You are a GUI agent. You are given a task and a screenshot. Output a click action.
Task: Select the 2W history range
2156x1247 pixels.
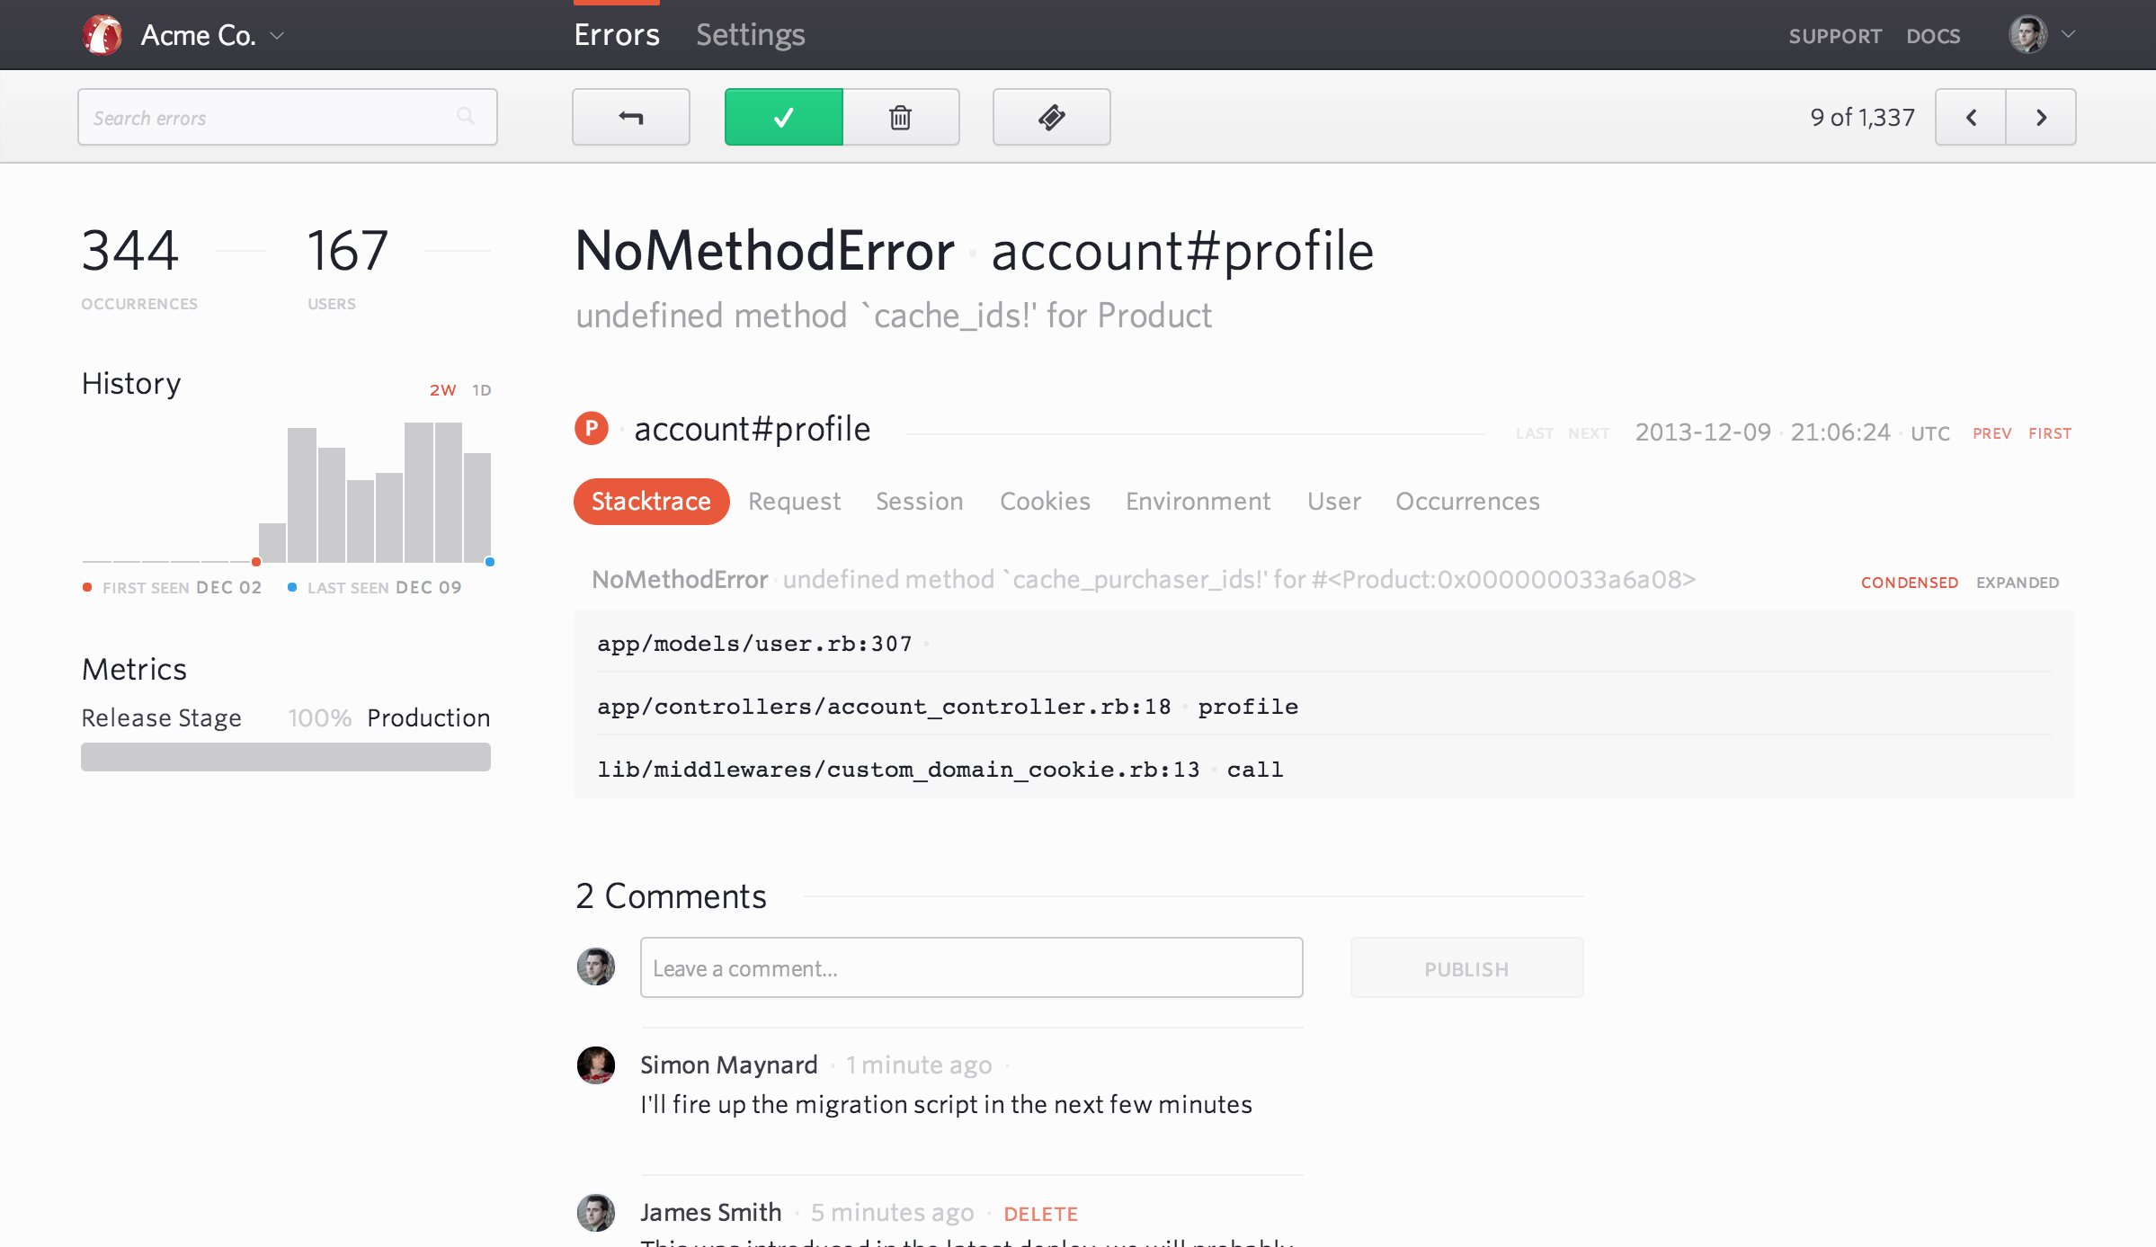[x=442, y=390]
